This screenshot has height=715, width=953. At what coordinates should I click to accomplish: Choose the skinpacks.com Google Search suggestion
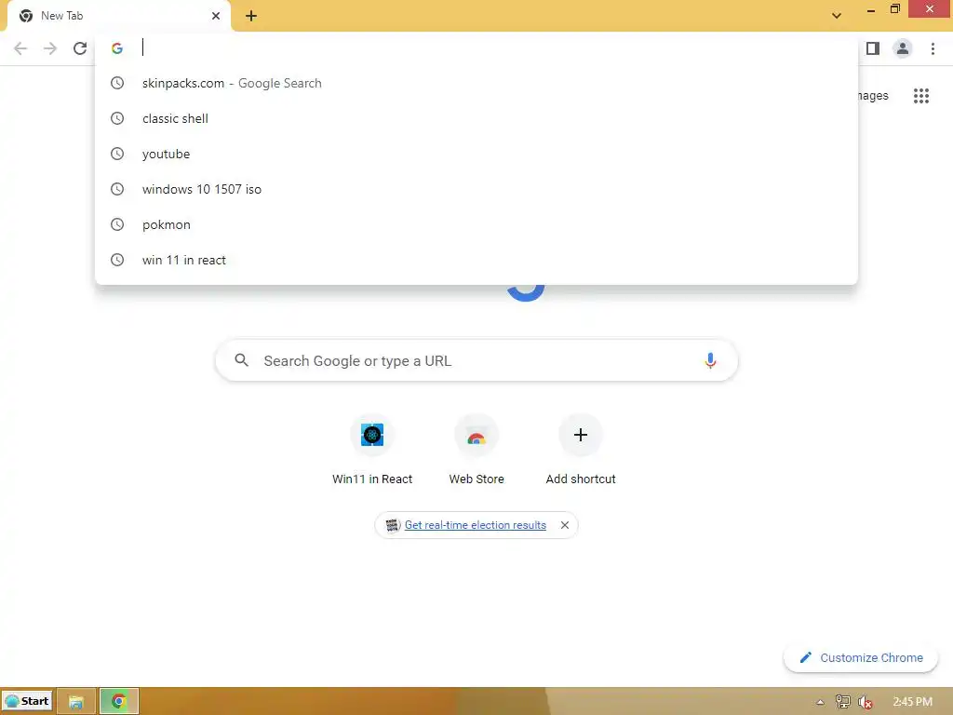click(476, 83)
